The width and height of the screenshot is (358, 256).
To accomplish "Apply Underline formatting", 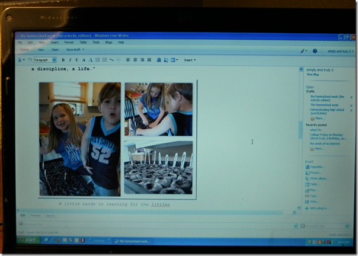I will click(x=77, y=60).
